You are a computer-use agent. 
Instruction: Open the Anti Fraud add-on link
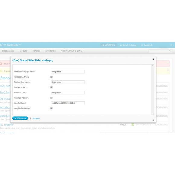pyautogui.click(x=5, y=99)
